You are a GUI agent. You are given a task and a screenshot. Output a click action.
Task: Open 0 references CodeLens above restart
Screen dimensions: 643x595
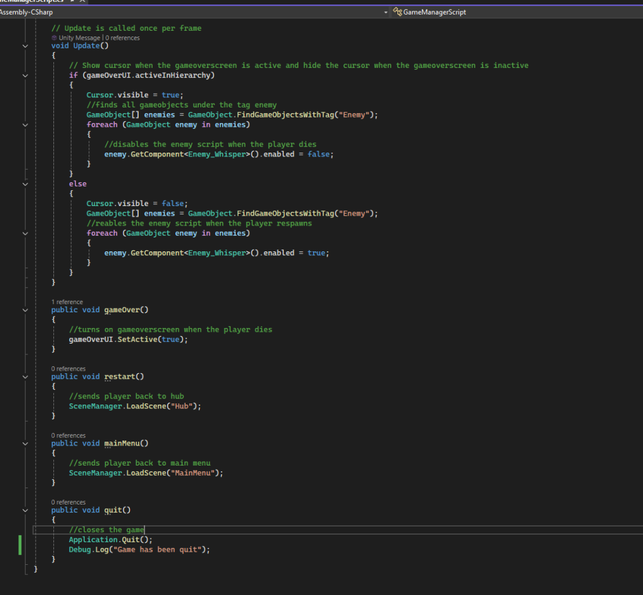68,368
